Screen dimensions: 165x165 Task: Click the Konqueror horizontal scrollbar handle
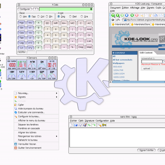click(139, 82)
